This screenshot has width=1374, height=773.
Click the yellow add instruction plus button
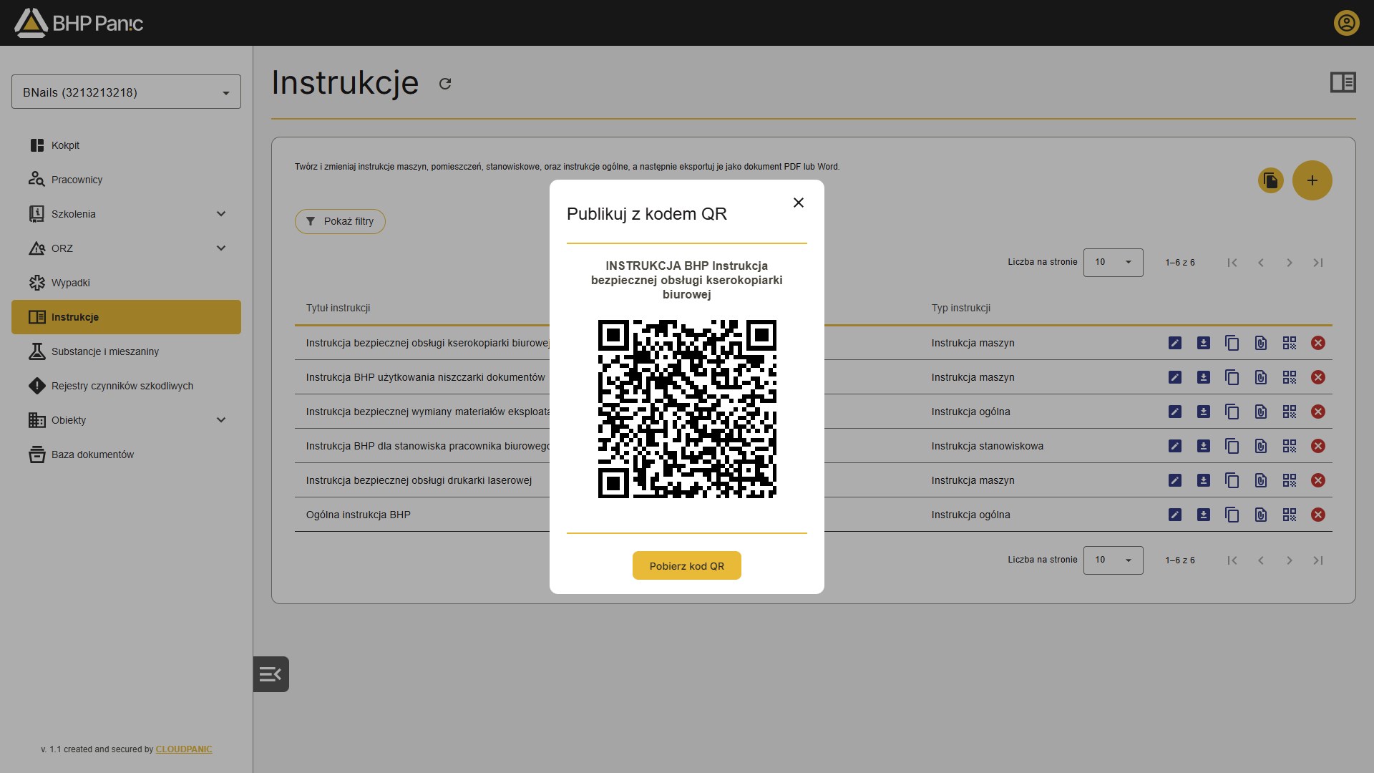coord(1312,180)
